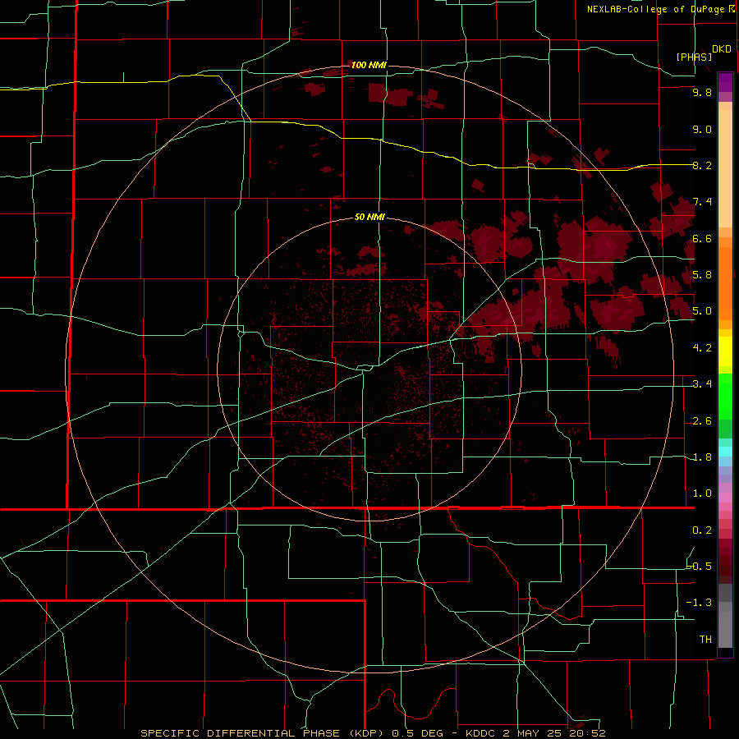
Task: Click the 9.0 legend value
Action: 702,129
